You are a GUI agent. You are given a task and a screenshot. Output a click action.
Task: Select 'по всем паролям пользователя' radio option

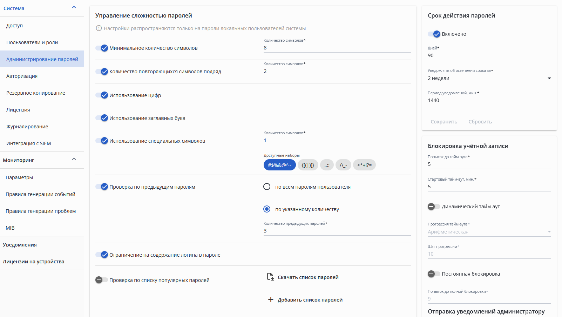tap(267, 187)
